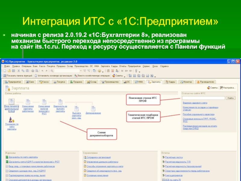Click the ИТС site search input field
Viewport: 241px width, 181px height.
tap(204, 98)
